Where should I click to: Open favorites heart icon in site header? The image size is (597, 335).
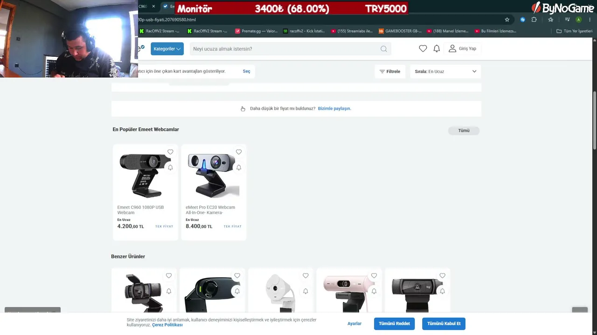coord(423,48)
